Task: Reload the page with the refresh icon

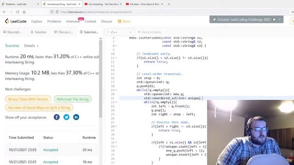Action: pos(17,12)
